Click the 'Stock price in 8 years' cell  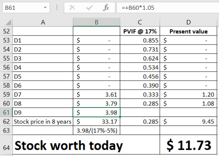click(43, 121)
